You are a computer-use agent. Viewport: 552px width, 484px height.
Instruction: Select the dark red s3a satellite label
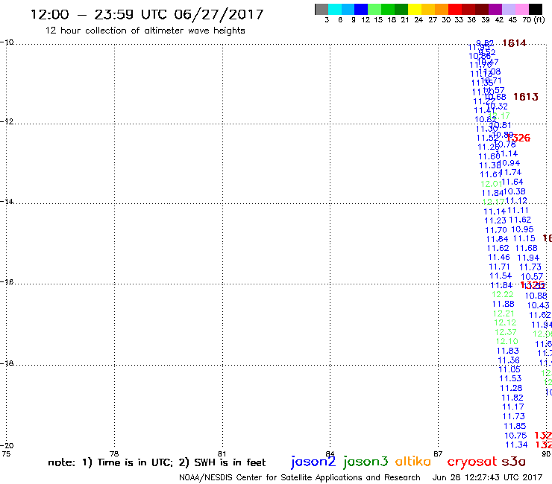click(513, 462)
